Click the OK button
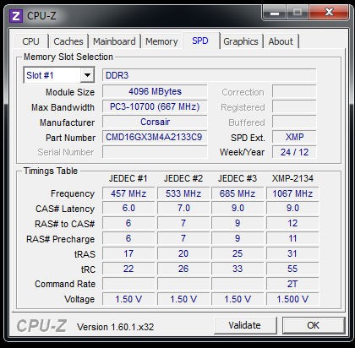The image size is (355, 348). coord(314,325)
